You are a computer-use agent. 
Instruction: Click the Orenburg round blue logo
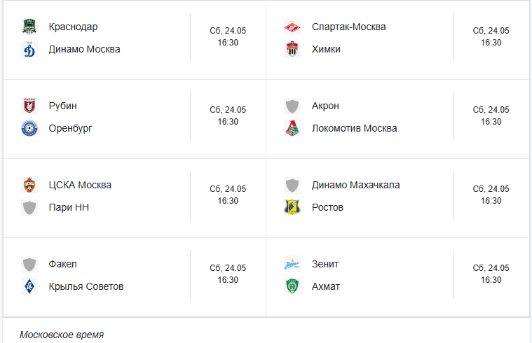29,128
